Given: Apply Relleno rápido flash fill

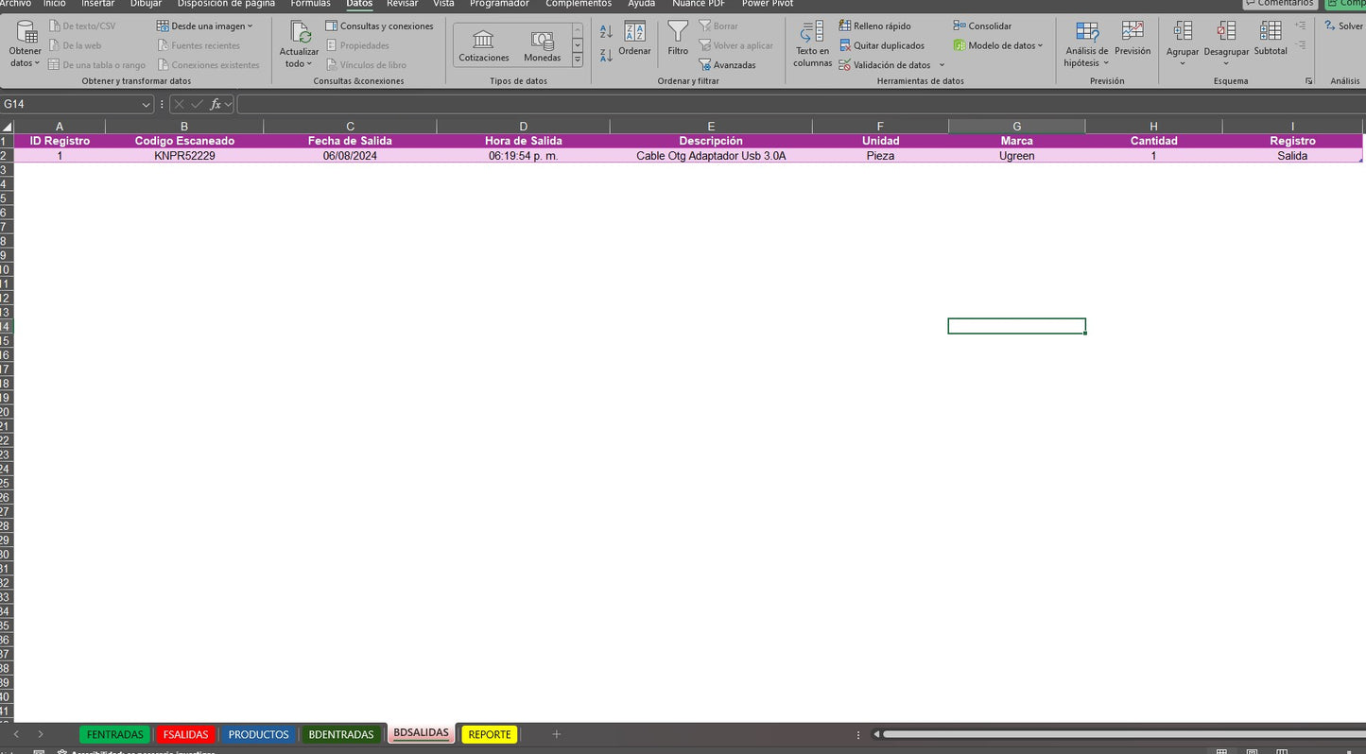Looking at the screenshot, I should (875, 26).
